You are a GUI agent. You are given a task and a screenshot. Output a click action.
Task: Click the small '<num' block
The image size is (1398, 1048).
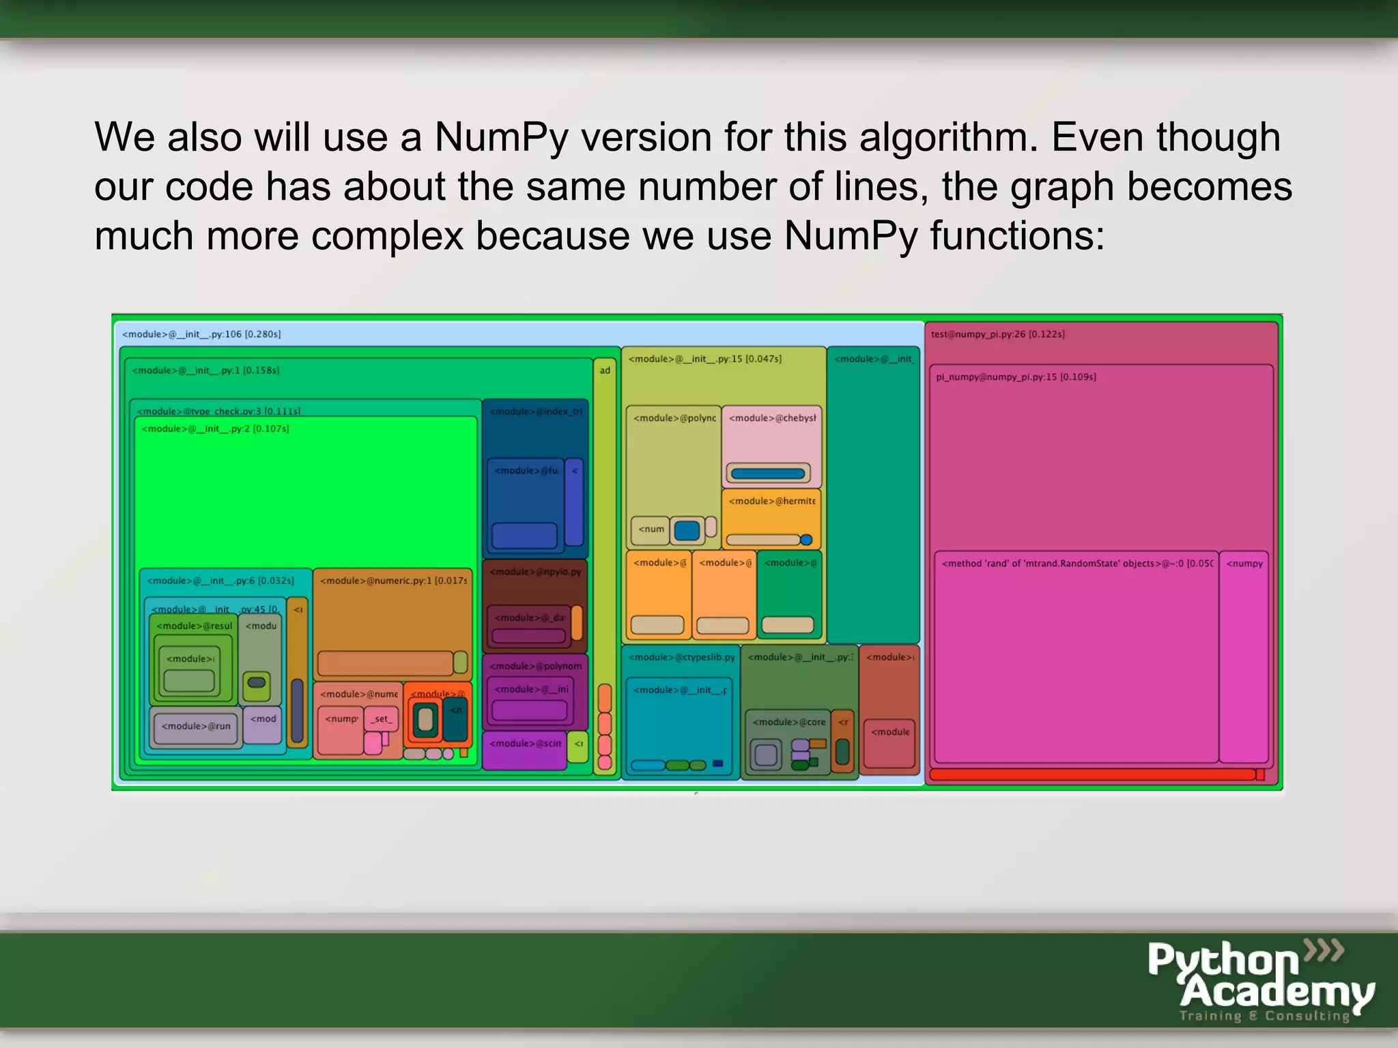pos(650,530)
